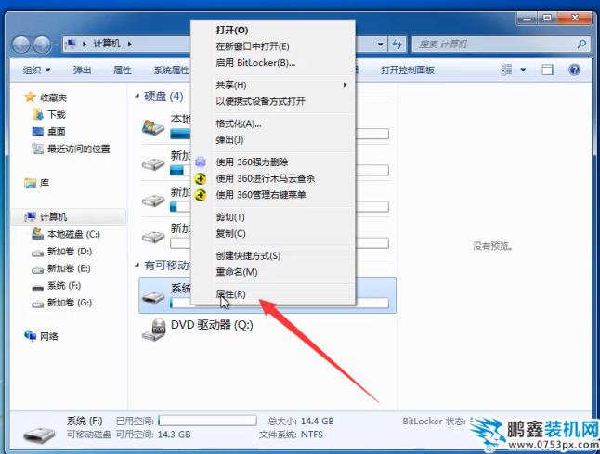Image resolution: width=600 pixels, height=454 pixels.
Task: Select the Desktop icon in sidebar
Action: click(x=37, y=131)
